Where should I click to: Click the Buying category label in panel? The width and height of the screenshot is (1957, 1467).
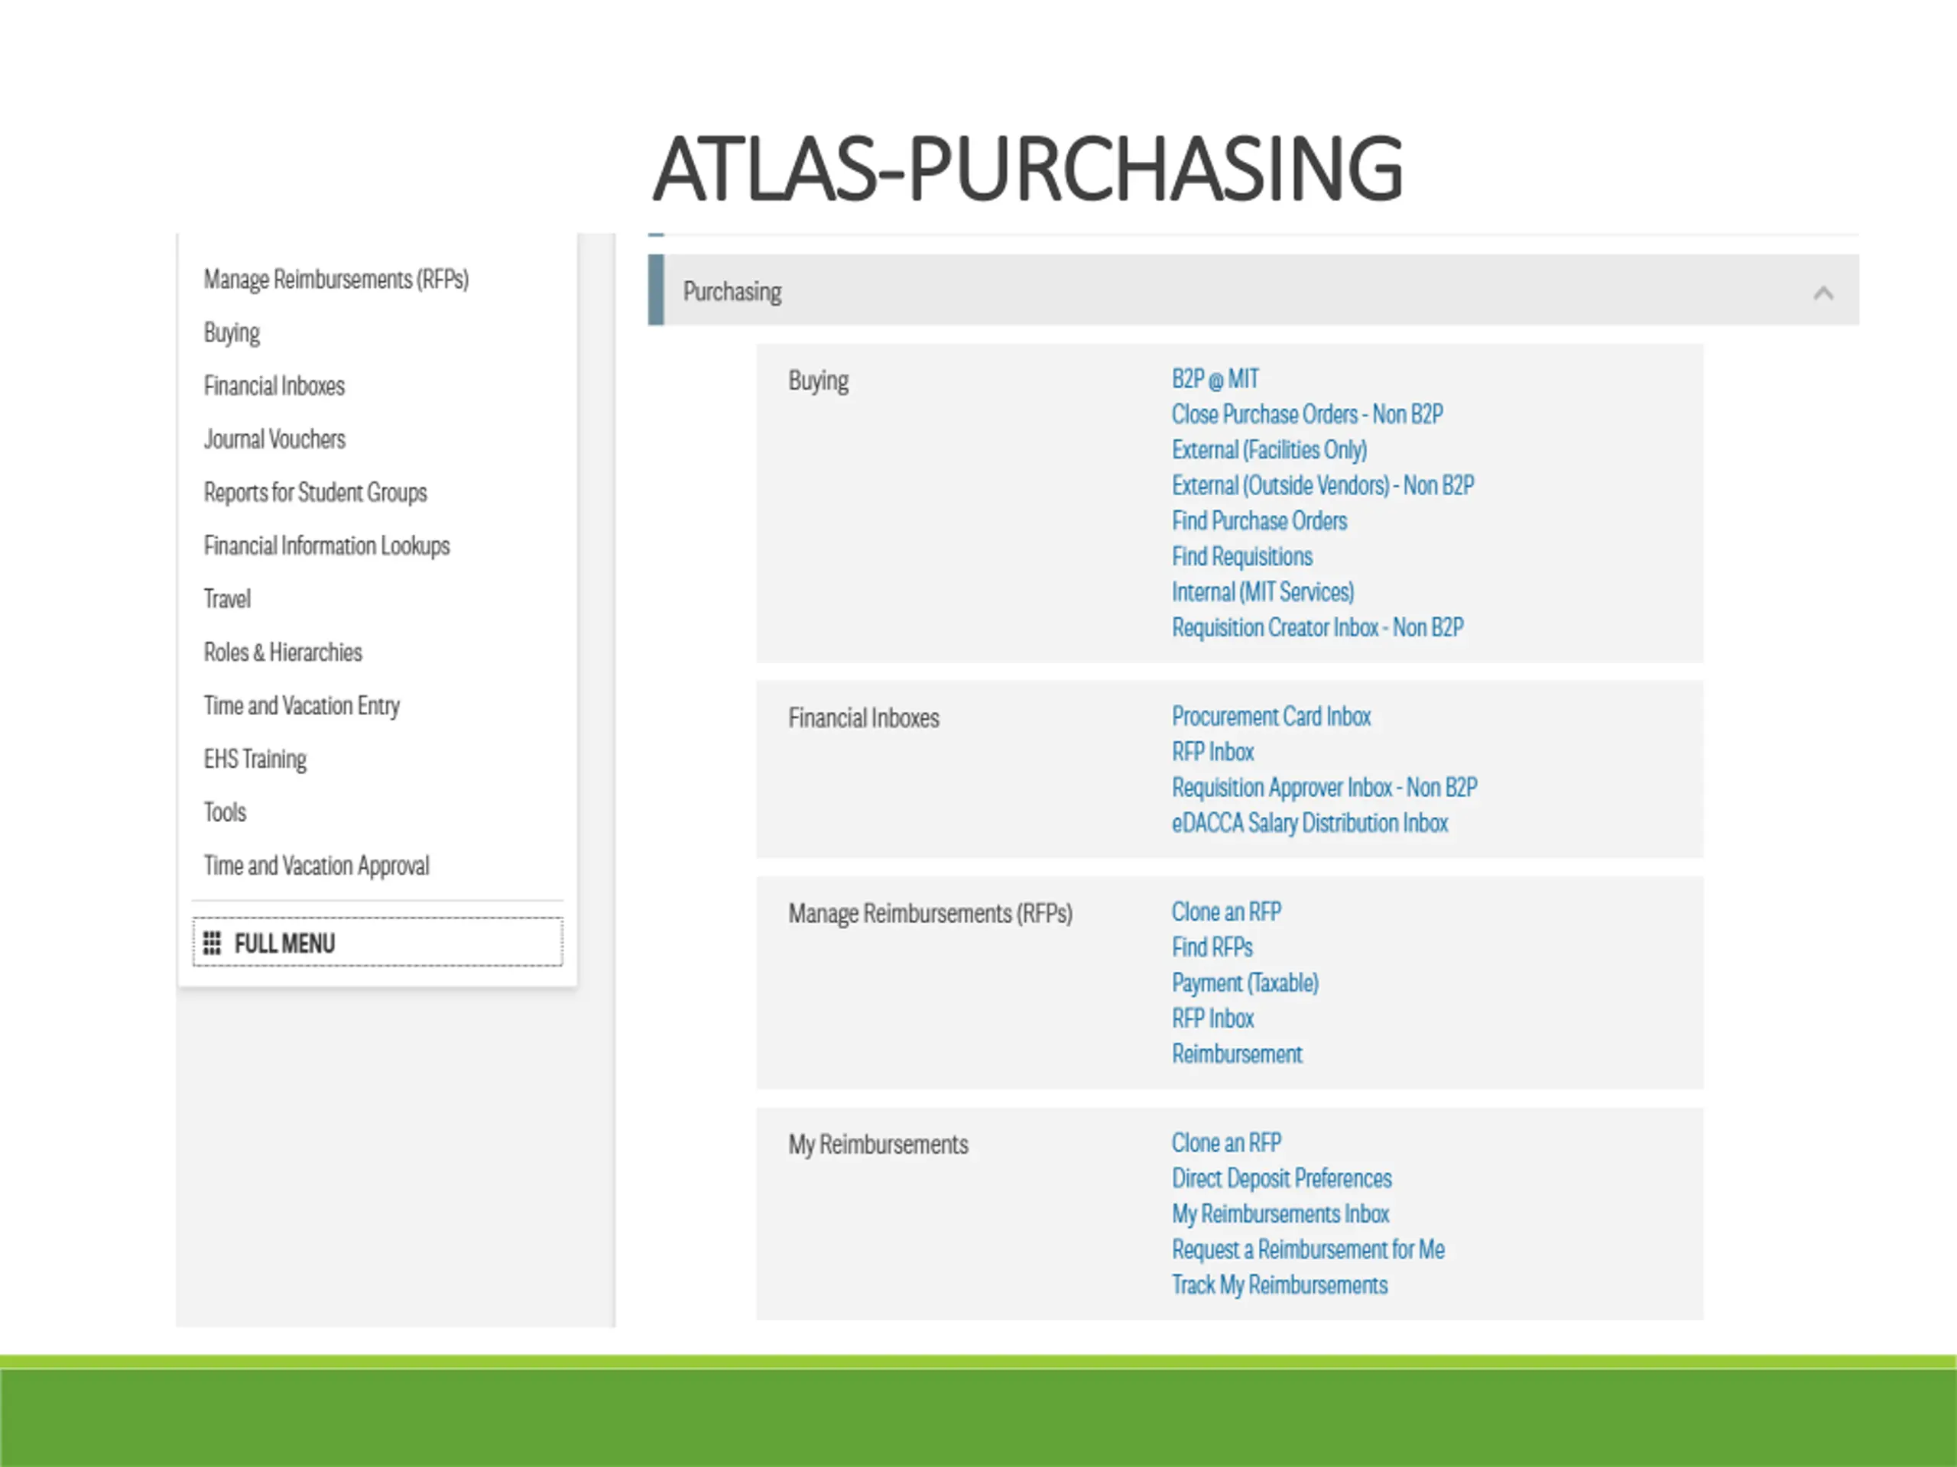pyautogui.click(x=819, y=381)
